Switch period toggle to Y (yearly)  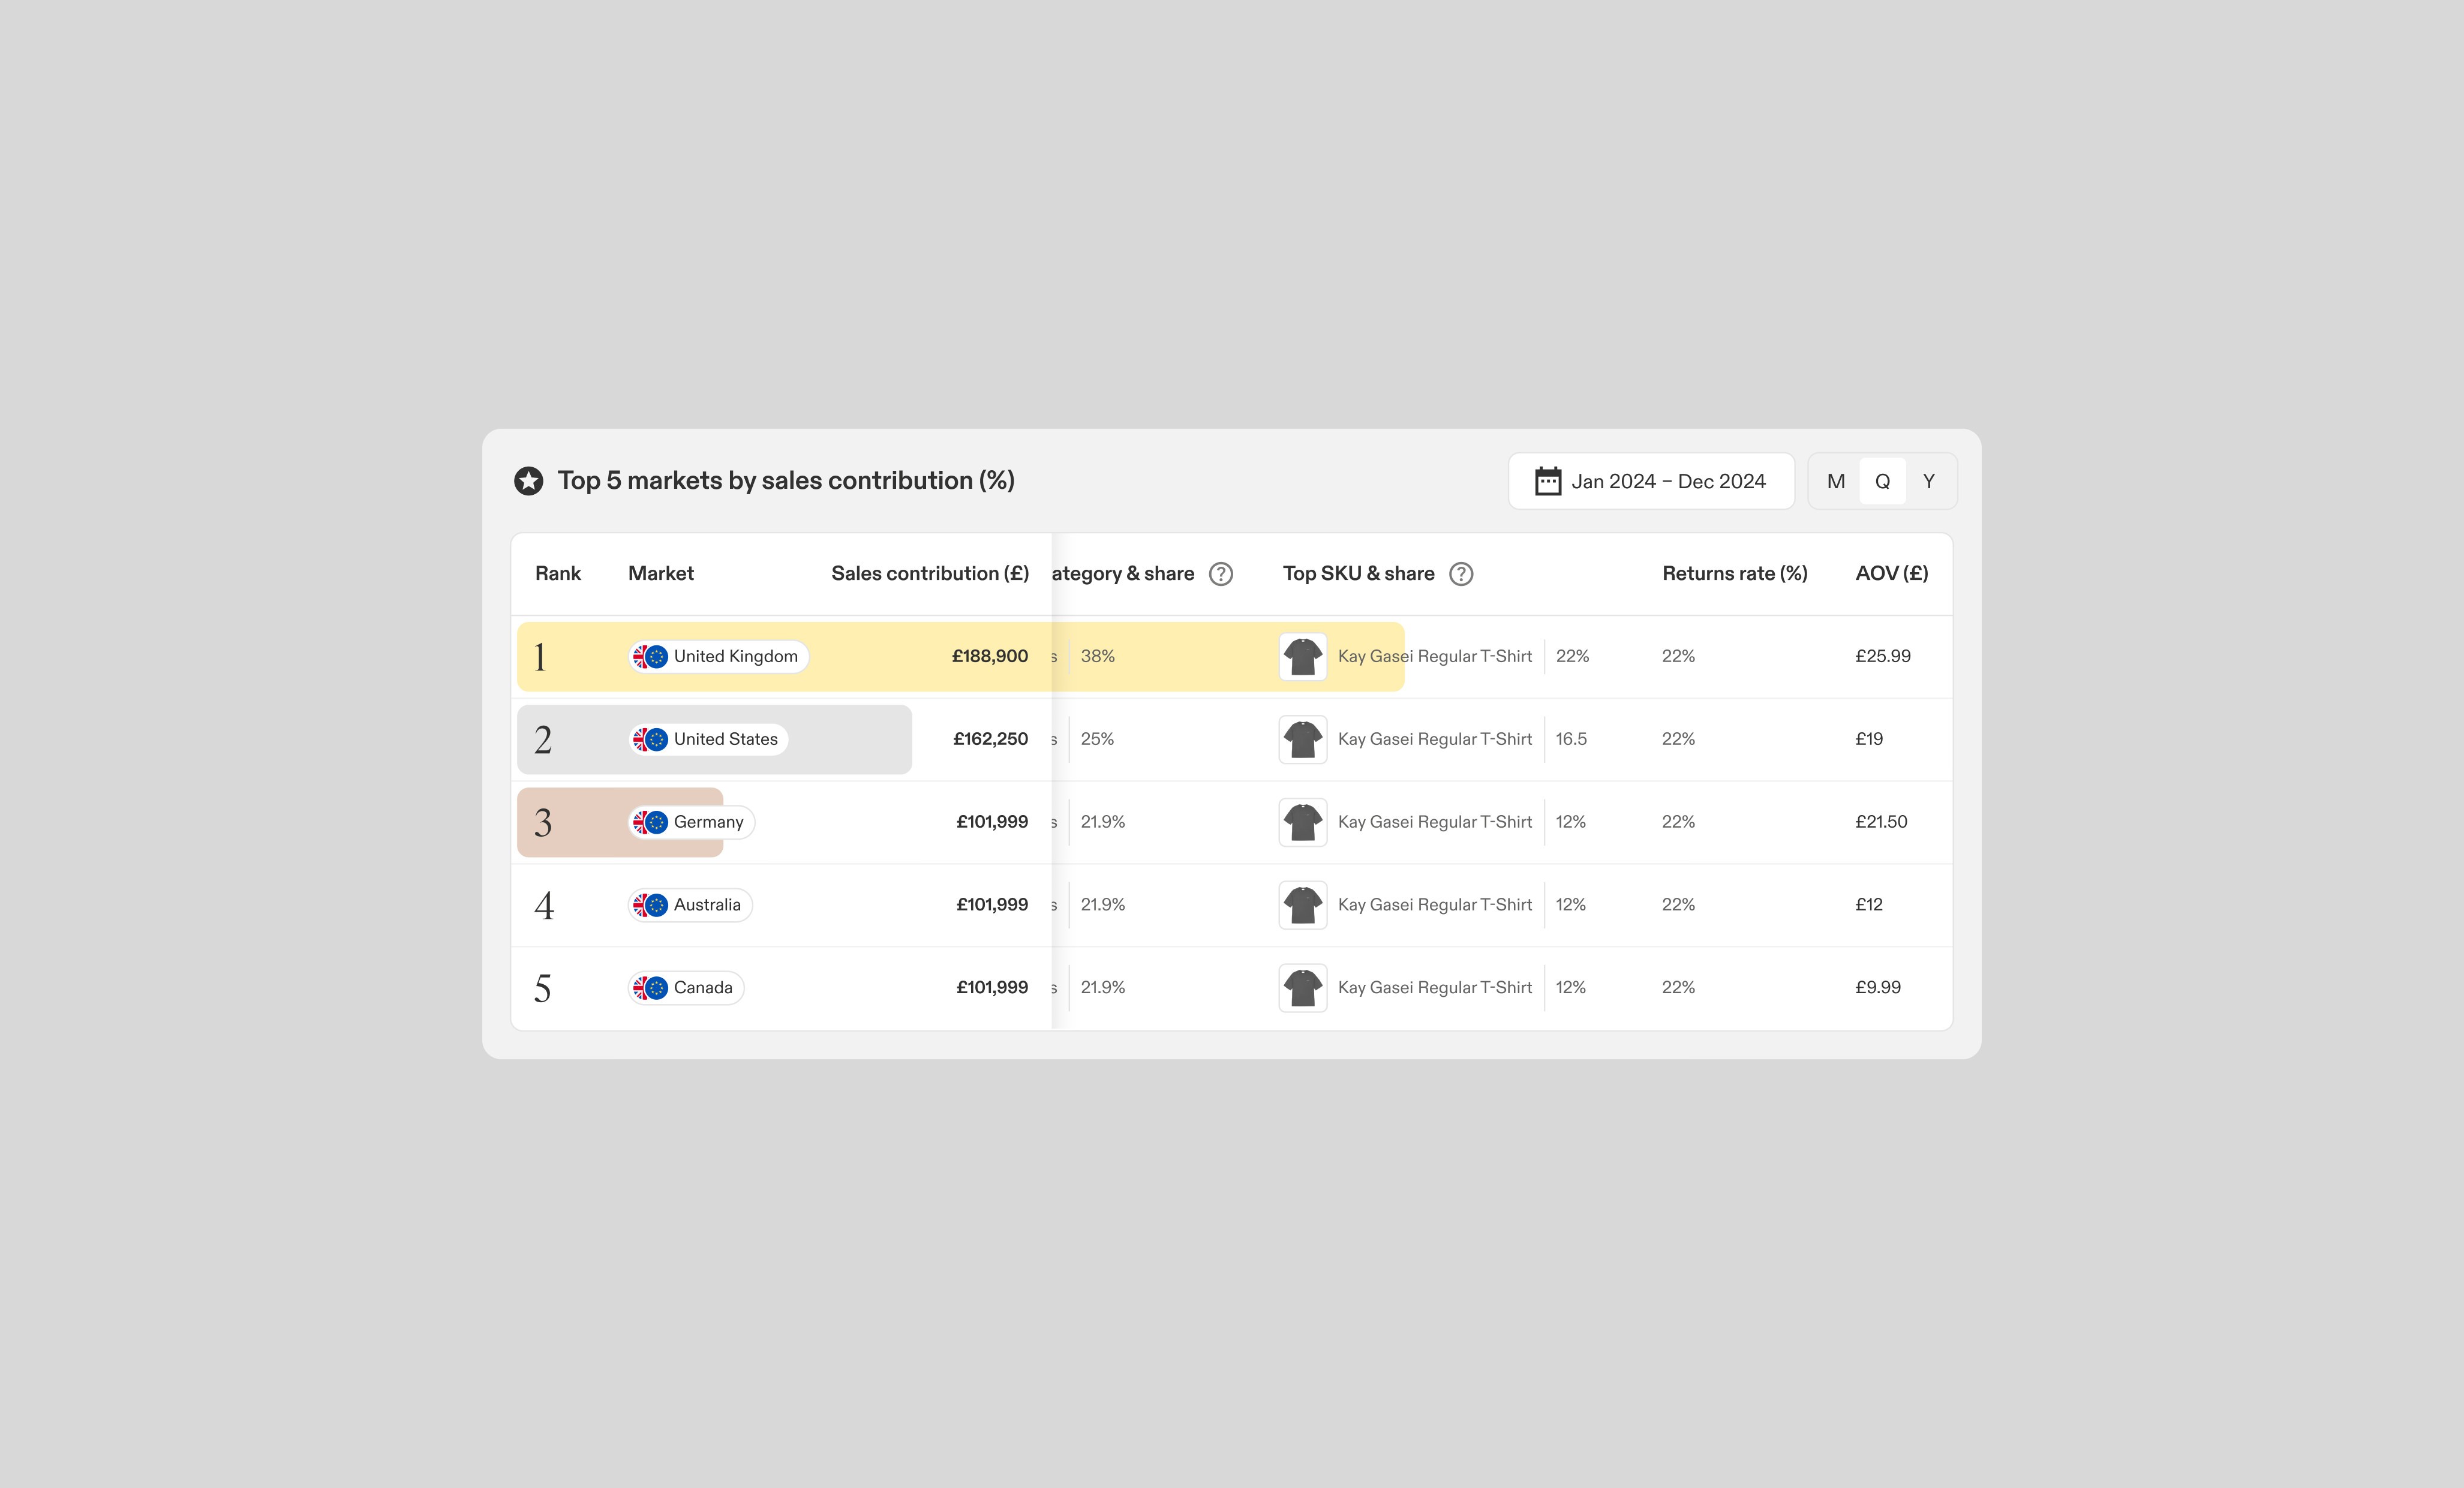1928,481
